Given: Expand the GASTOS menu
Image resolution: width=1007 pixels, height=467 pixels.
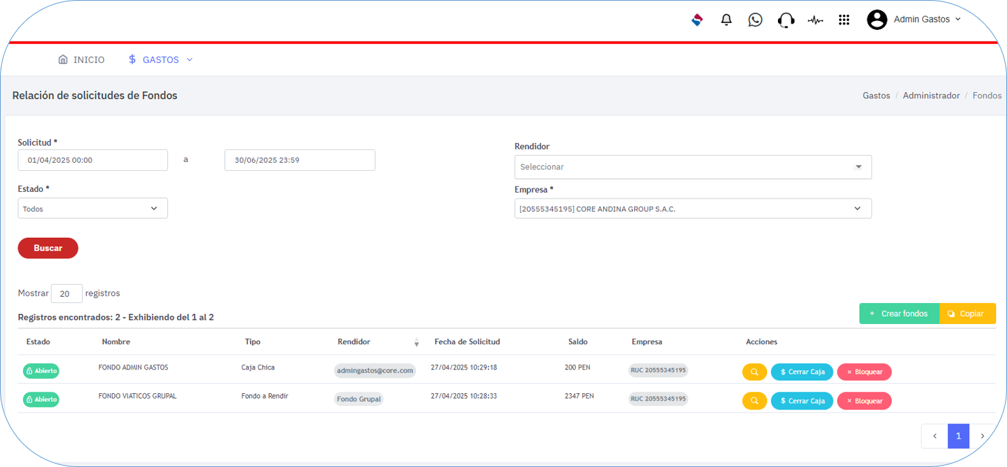Looking at the screenshot, I should point(161,60).
